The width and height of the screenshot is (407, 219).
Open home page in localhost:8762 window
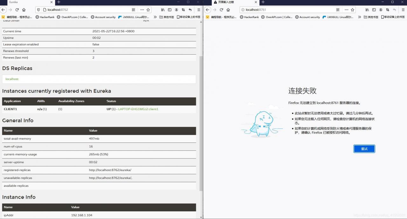24,10
